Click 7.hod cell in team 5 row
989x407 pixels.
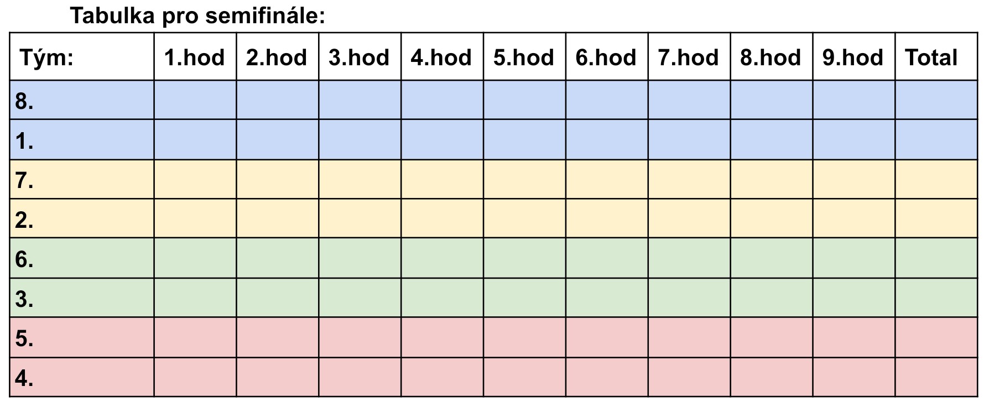[689, 338]
